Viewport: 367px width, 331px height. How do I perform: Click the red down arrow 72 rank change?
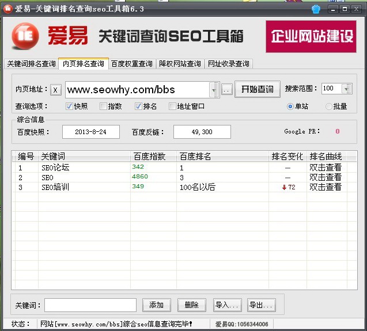coord(289,187)
